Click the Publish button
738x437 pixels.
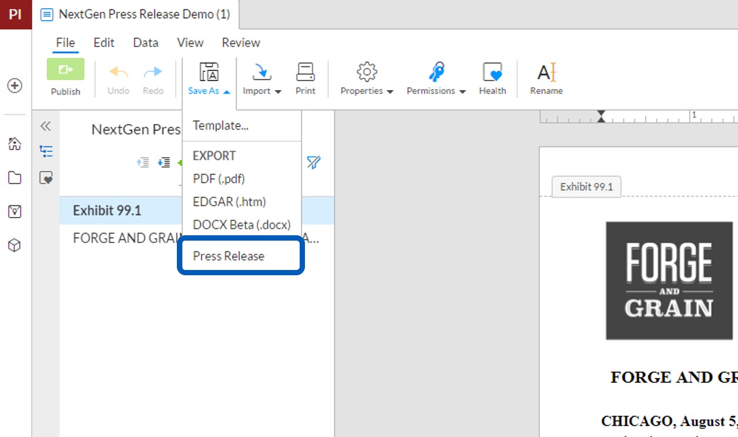65,76
